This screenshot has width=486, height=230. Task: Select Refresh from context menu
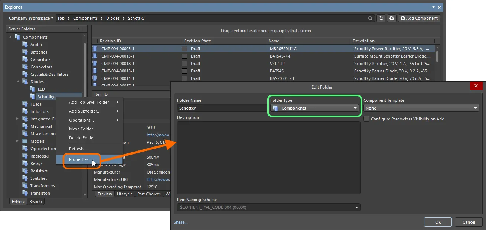(89, 149)
